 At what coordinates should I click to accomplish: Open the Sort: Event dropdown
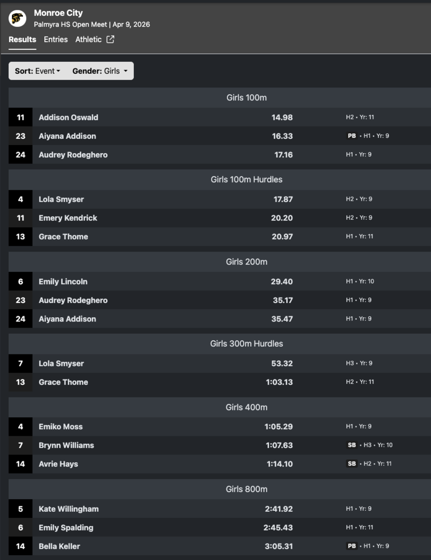[38, 71]
